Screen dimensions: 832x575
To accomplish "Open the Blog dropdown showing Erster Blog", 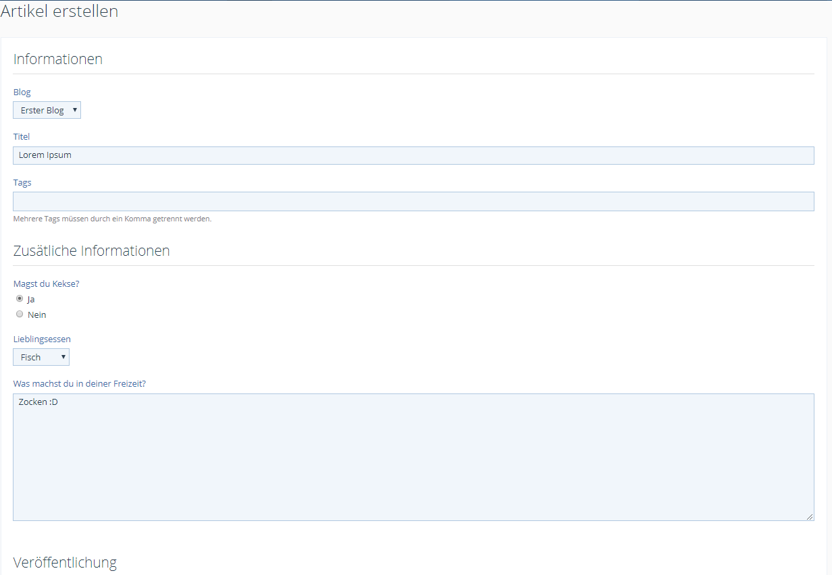I will click(x=47, y=110).
